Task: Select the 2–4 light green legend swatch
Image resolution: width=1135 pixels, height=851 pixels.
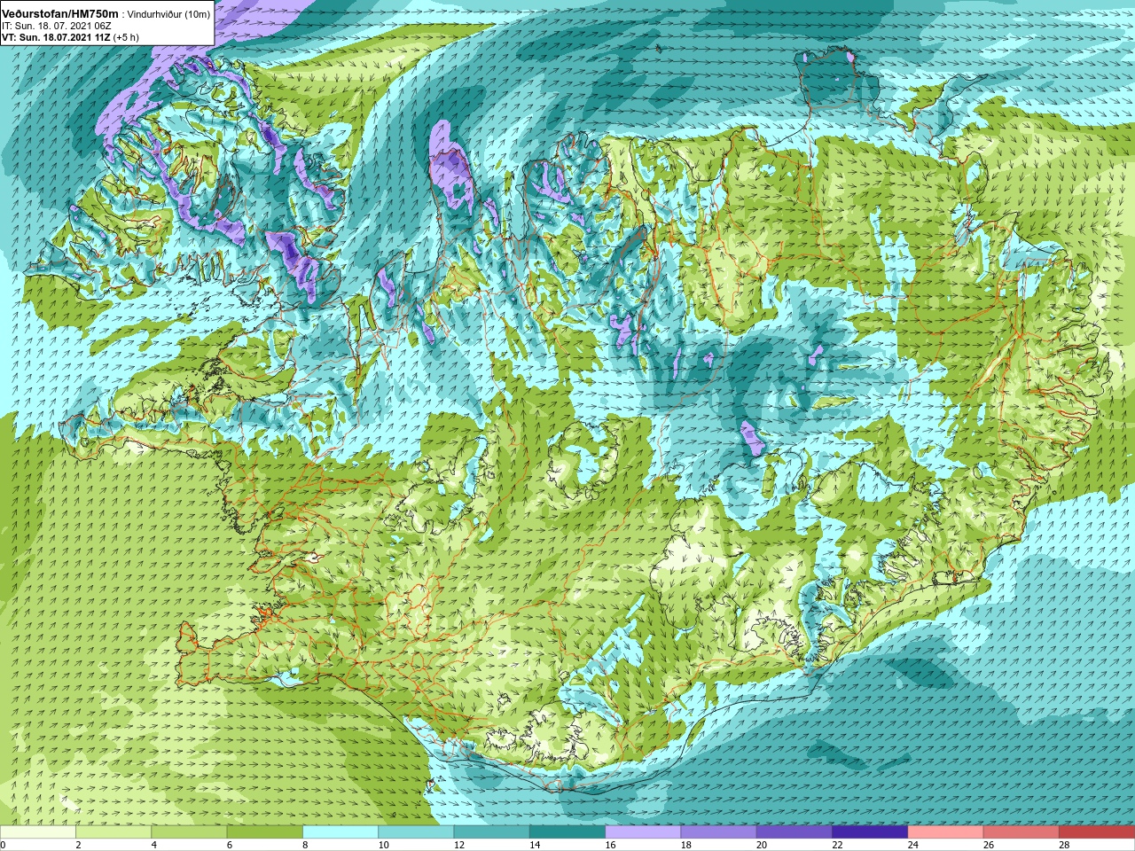Action: pyautogui.click(x=113, y=832)
